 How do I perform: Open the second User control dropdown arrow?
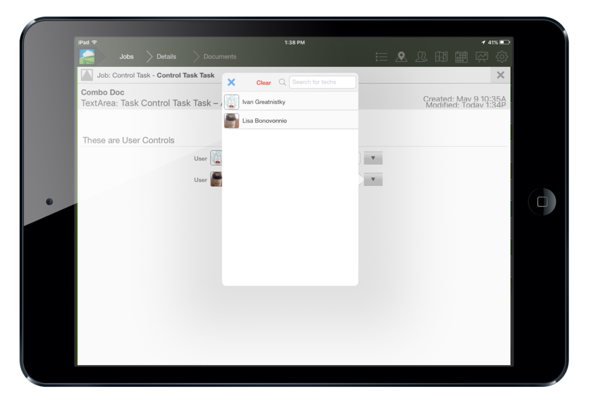373,179
